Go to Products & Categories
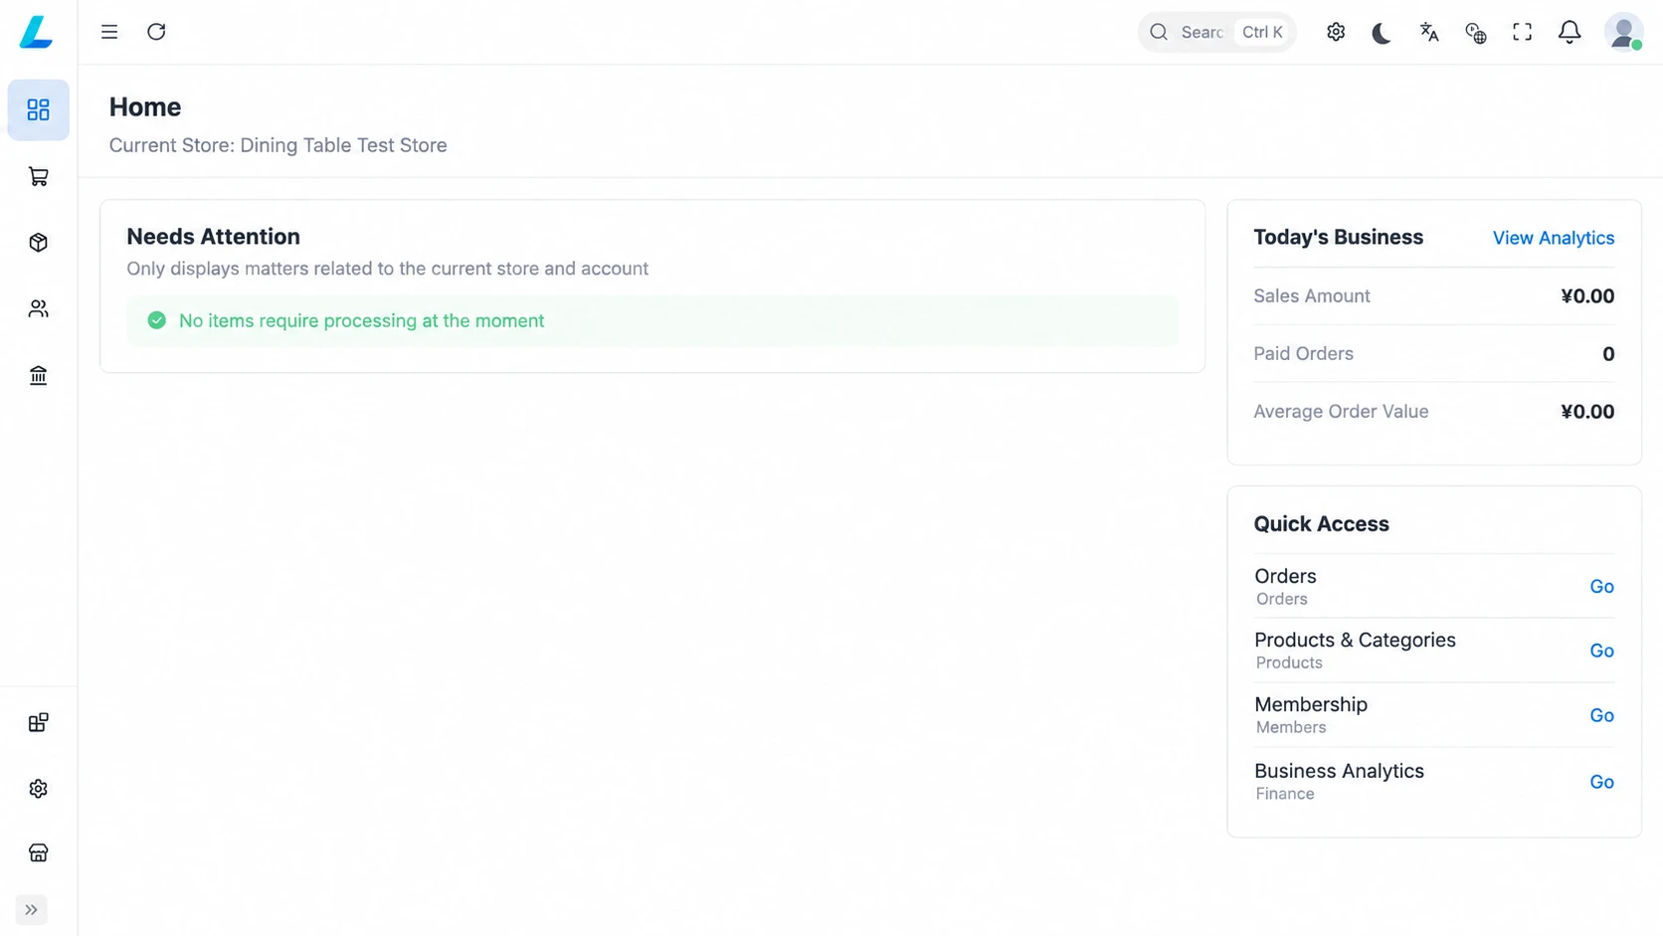The image size is (1663, 936). (1601, 651)
